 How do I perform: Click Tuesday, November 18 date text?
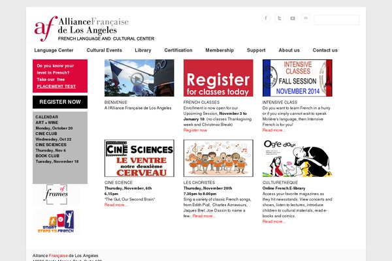tap(57, 161)
